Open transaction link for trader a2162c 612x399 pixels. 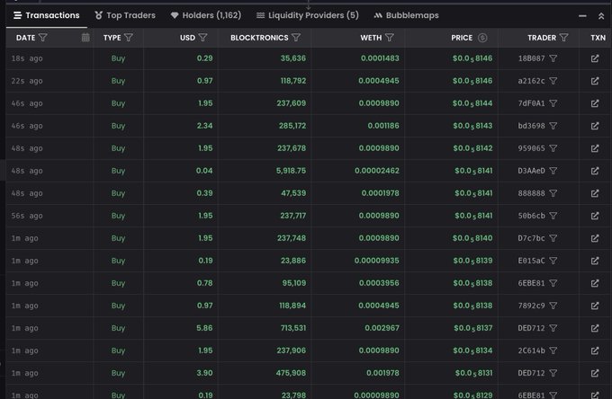(x=595, y=81)
